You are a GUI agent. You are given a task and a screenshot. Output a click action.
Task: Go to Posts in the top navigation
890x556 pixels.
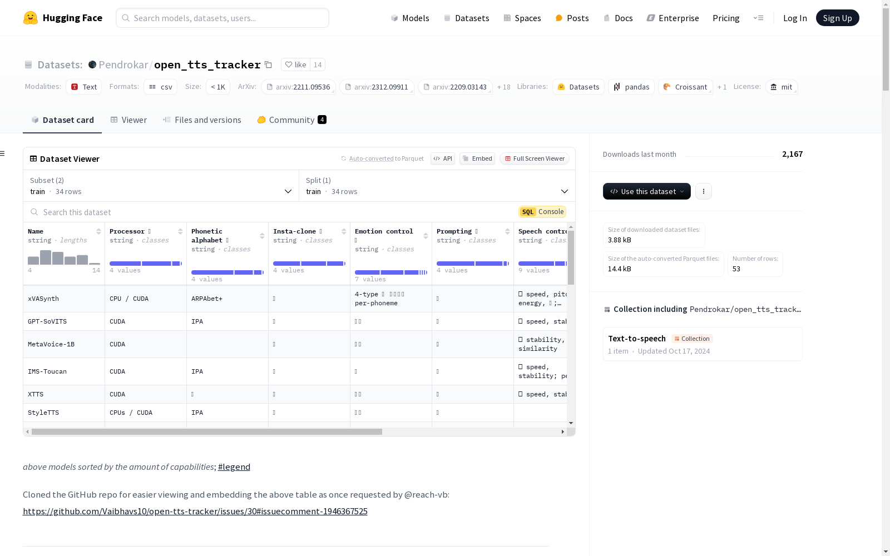click(572, 18)
